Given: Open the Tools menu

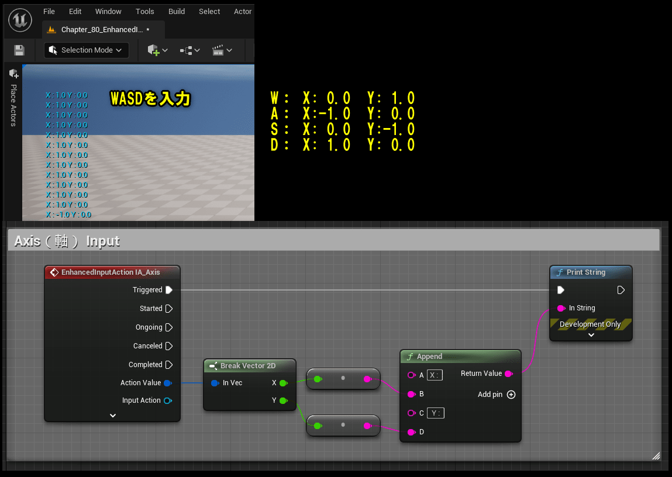Looking at the screenshot, I should (144, 11).
